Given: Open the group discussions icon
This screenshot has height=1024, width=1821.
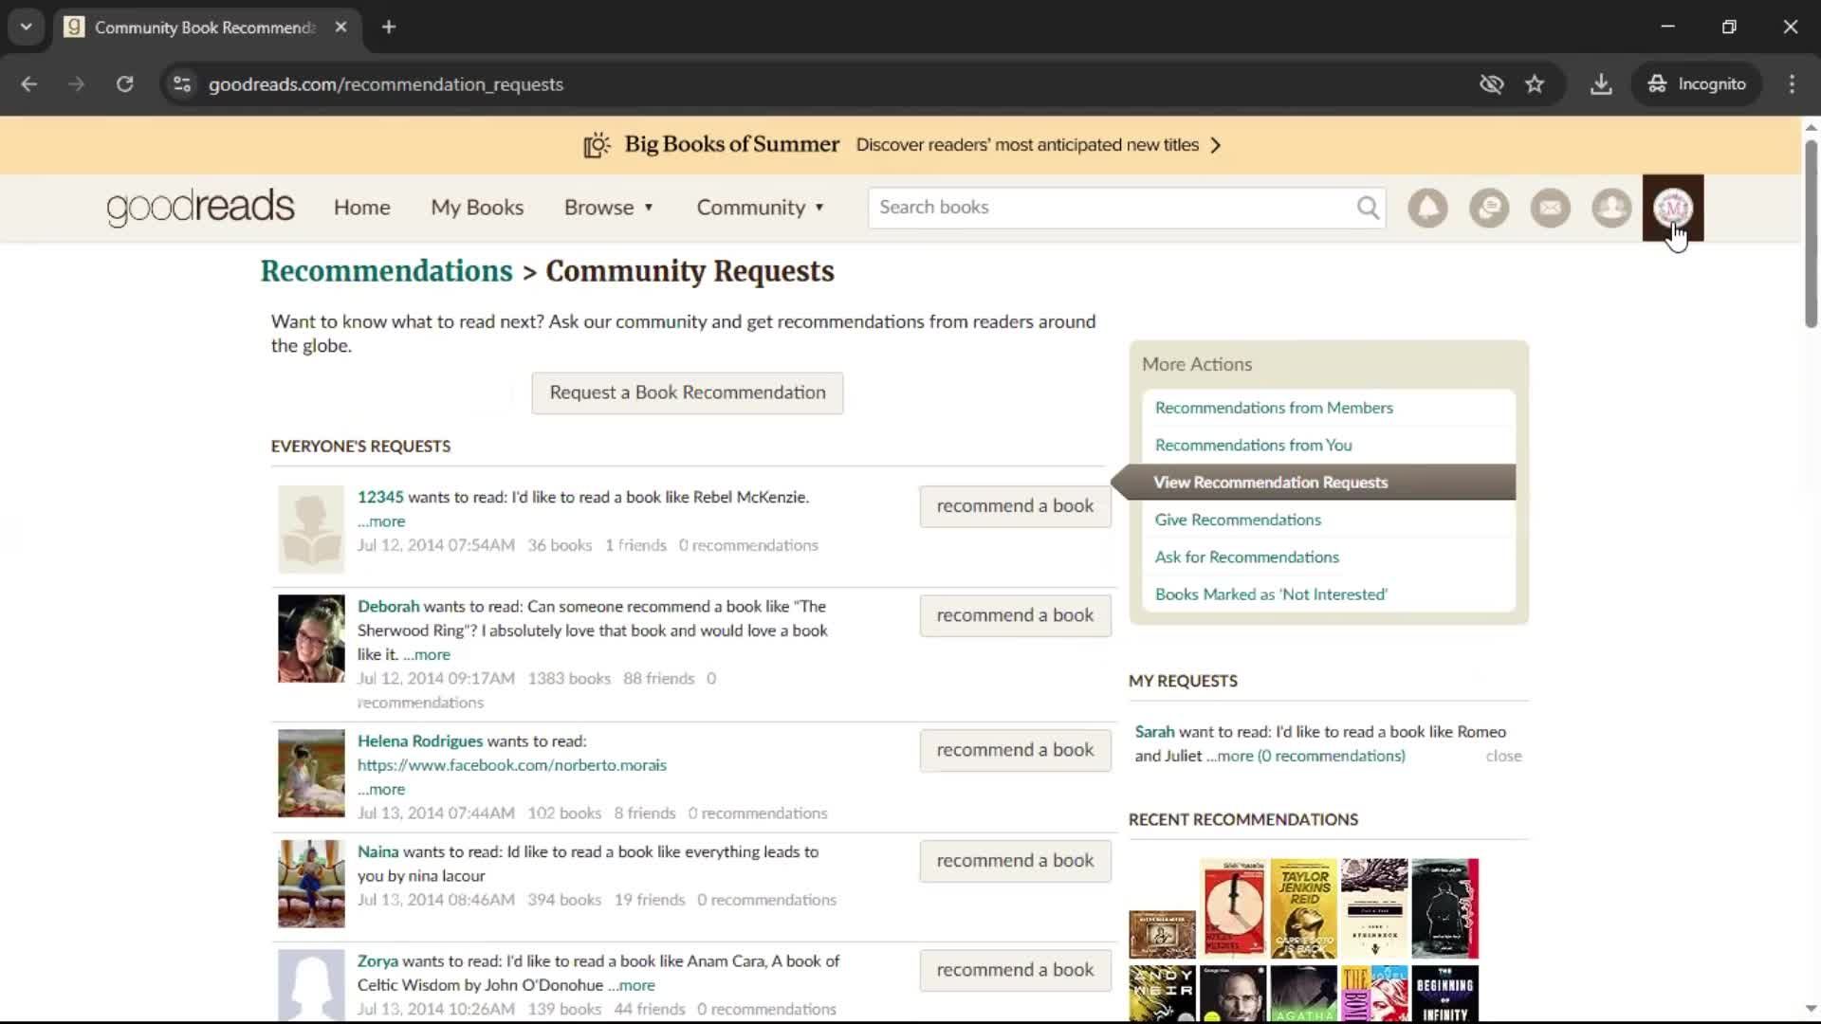Looking at the screenshot, I should 1489,208.
